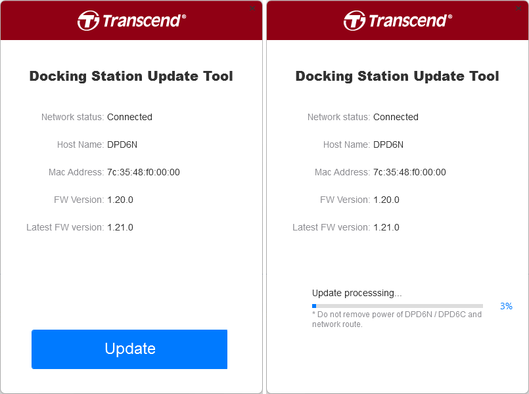Close the window containing the Update button
529x394 pixels.
point(252,9)
